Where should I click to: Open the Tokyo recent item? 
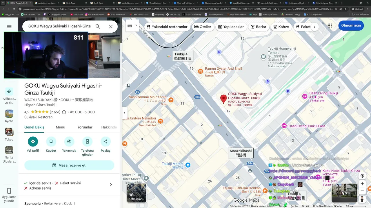[9, 135]
